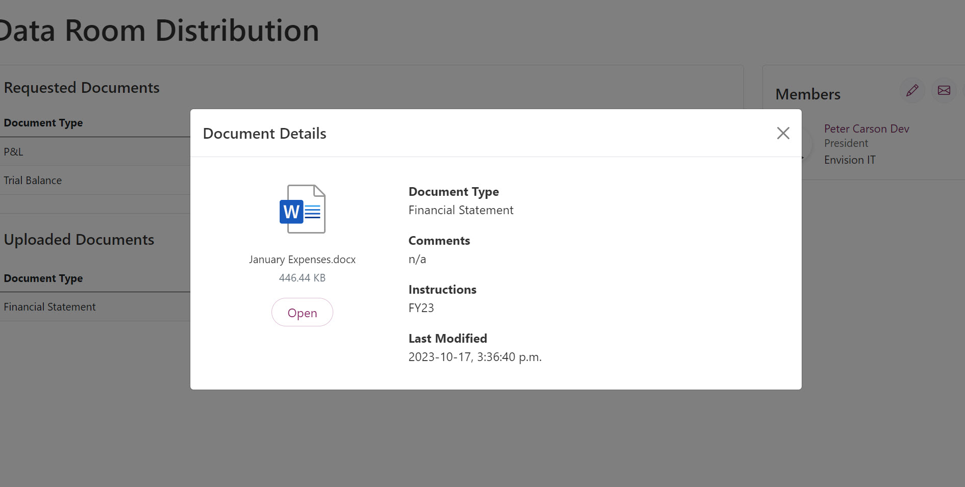The height and width of the screenshot is (487, 965).
Task: Click the FY23 instructions text
Action: [x=421, y=307]
